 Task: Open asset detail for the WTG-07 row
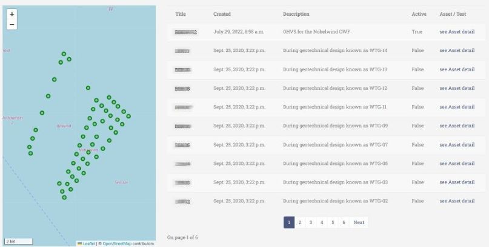(x=457, y=145)
